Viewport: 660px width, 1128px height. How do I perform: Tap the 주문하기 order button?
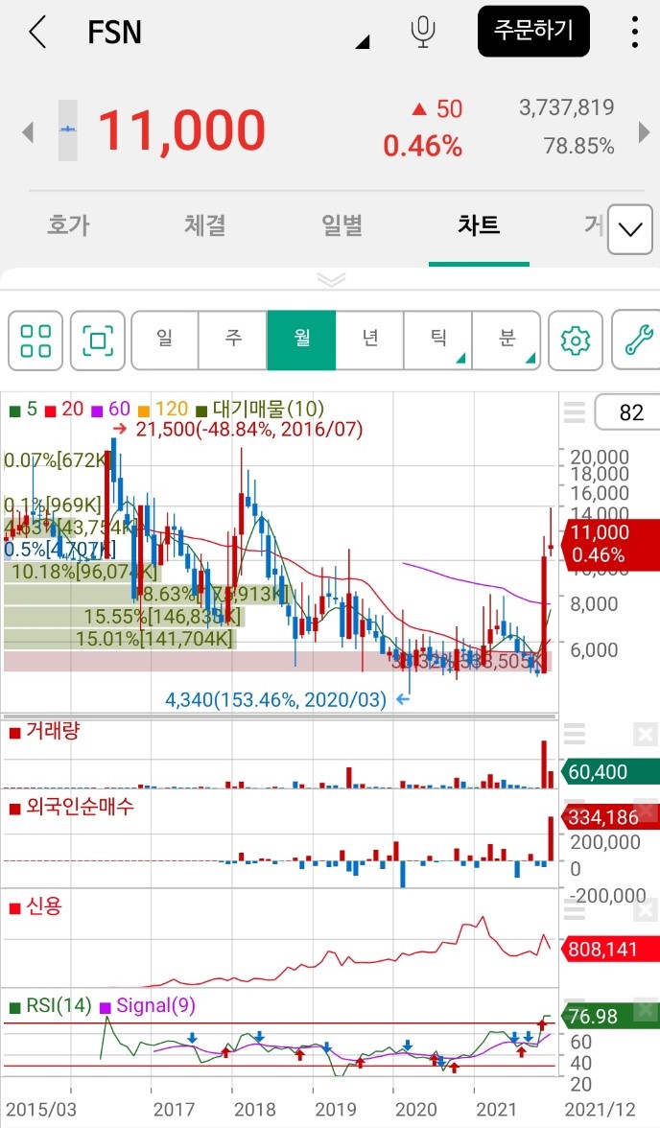click(533, 31)
